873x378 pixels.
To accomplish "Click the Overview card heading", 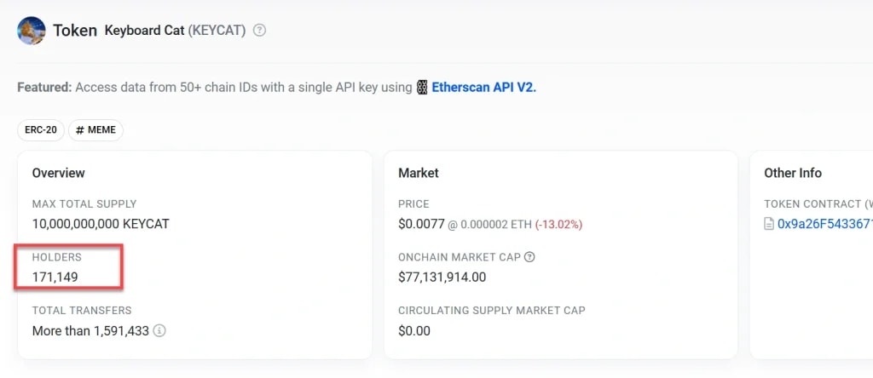I will coord(59,173).
